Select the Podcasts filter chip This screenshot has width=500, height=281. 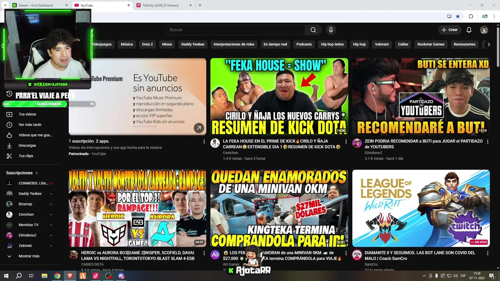coord(304,44)
